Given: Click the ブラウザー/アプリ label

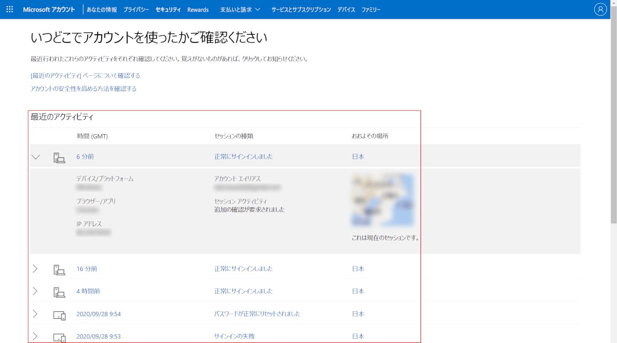Looking at the screenshot, I should 96,201.
